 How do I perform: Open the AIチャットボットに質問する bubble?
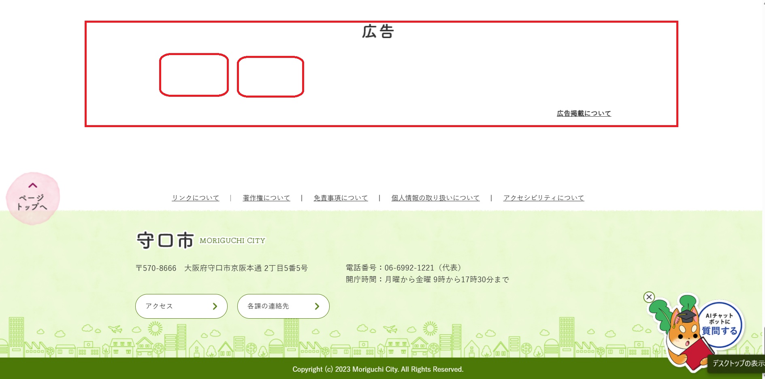[720, 324]
